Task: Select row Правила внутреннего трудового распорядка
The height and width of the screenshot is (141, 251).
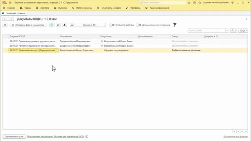Action: [125, 41]
